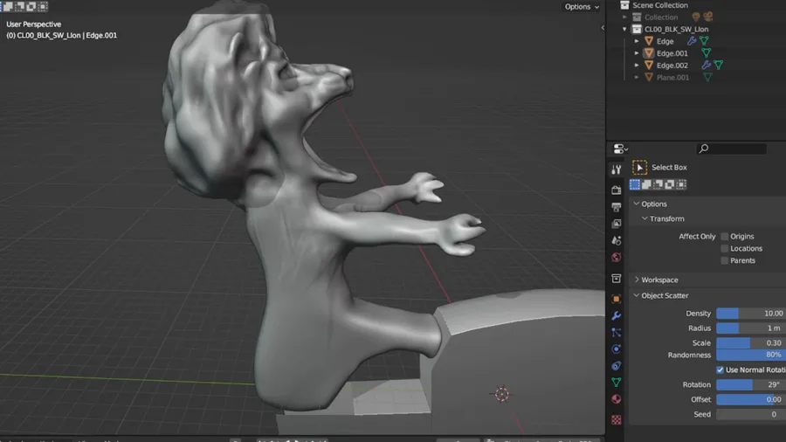Collapse the CL00_BLK_SW_Lion collection
This screenshot has height=442, width=786.
click(x=624, y=29)
